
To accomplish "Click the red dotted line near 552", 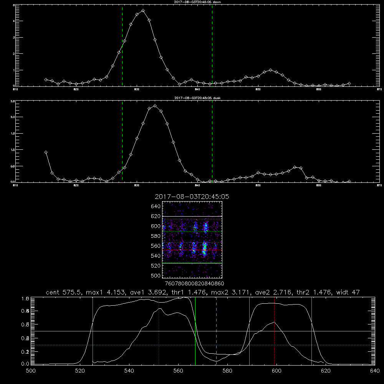I will point(159,331).
